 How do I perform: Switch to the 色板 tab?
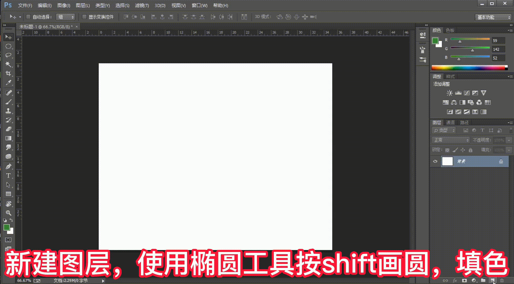(450, 30)
